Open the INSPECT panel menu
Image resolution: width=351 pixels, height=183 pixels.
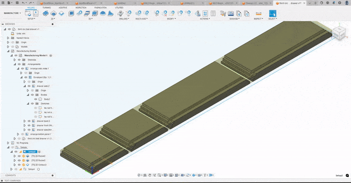(258, 19)
